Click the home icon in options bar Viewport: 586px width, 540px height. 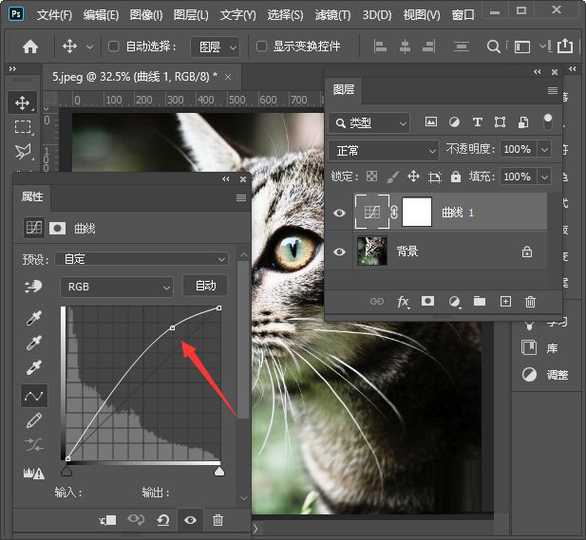click(30, 47)
